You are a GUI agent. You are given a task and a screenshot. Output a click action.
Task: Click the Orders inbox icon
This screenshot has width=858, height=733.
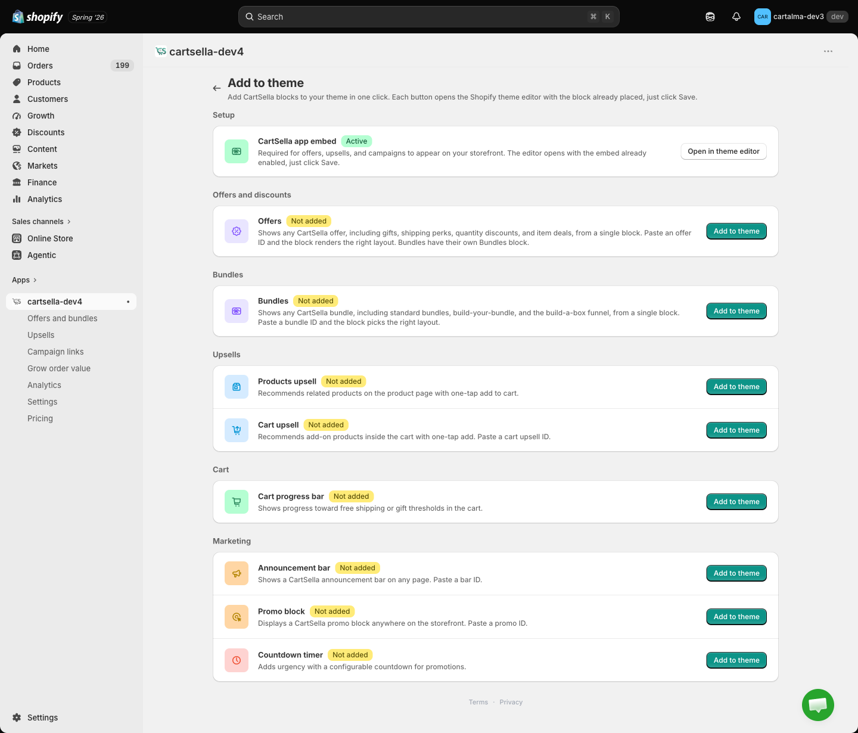[x=17, y=66]
